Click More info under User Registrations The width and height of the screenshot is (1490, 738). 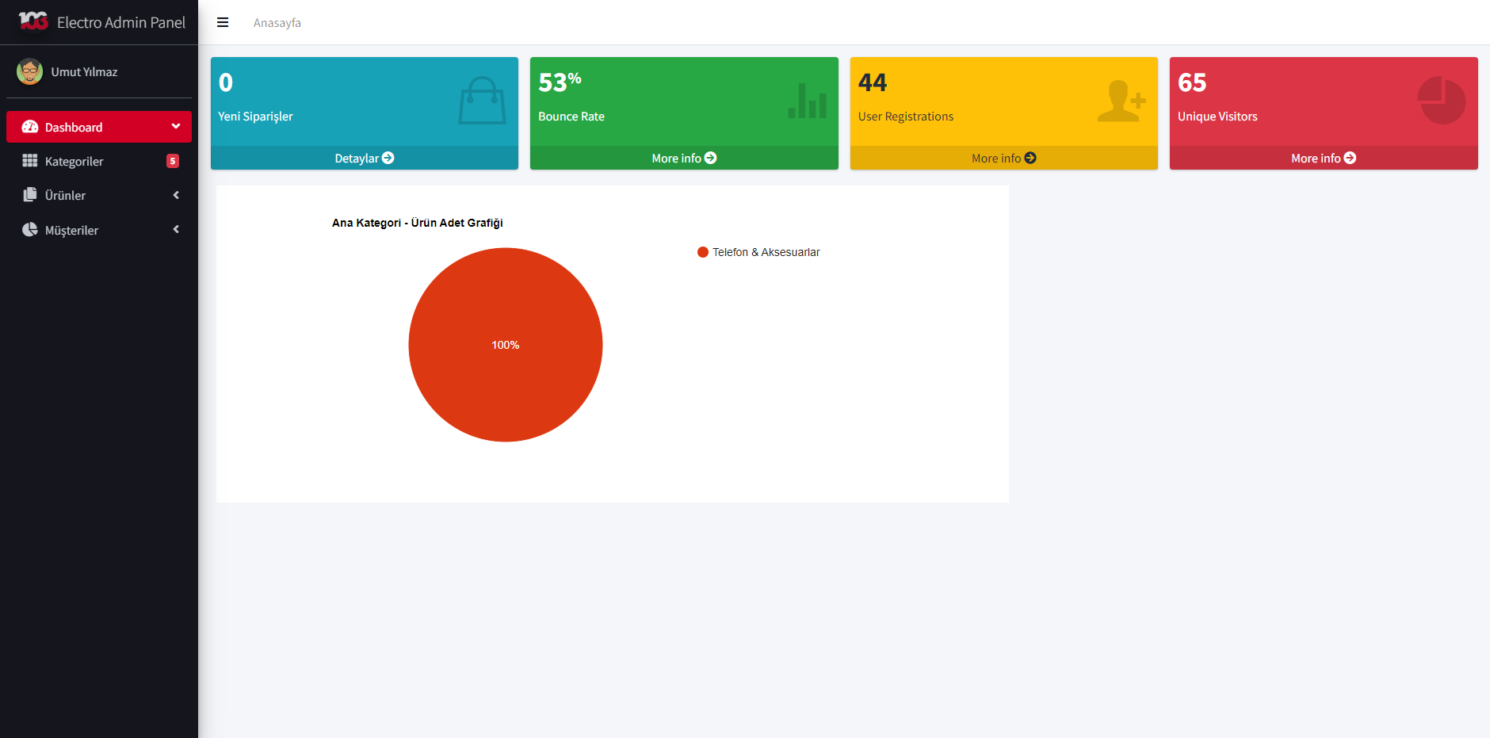point(1003,159)
